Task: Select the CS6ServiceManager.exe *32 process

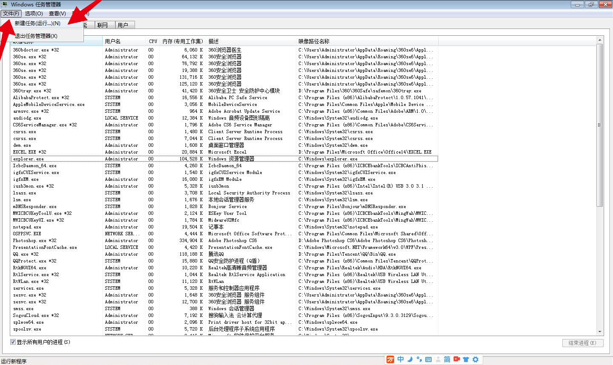Action: click(x=45, y=125)
